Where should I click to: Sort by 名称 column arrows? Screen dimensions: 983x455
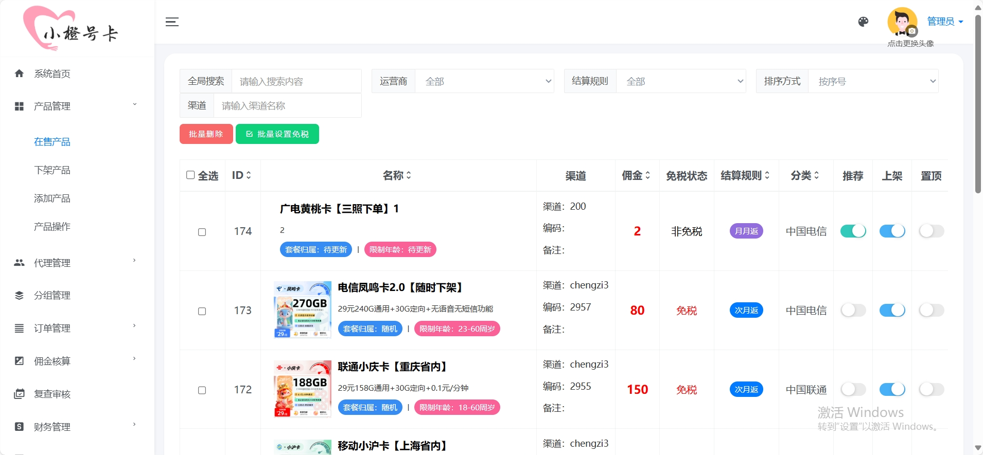click(409, 175)
